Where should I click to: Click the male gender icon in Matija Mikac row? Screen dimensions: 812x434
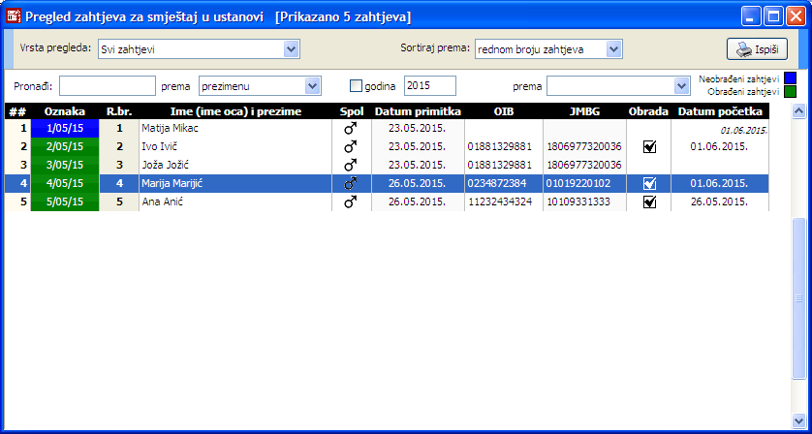click(351, 128)
